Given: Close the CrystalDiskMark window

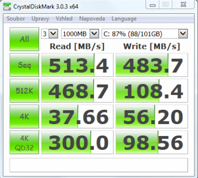Looking at the screenshot, I should point(183,4).
